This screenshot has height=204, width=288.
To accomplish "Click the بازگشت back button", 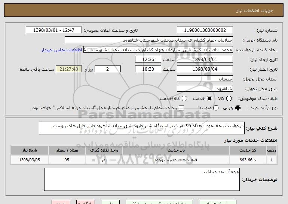I will (x=86, y=202).
